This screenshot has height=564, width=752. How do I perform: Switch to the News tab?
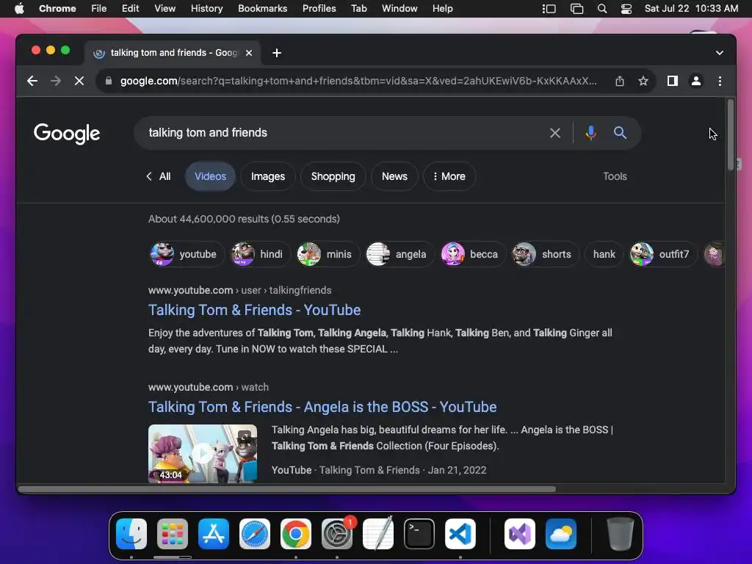coord(394,176)
